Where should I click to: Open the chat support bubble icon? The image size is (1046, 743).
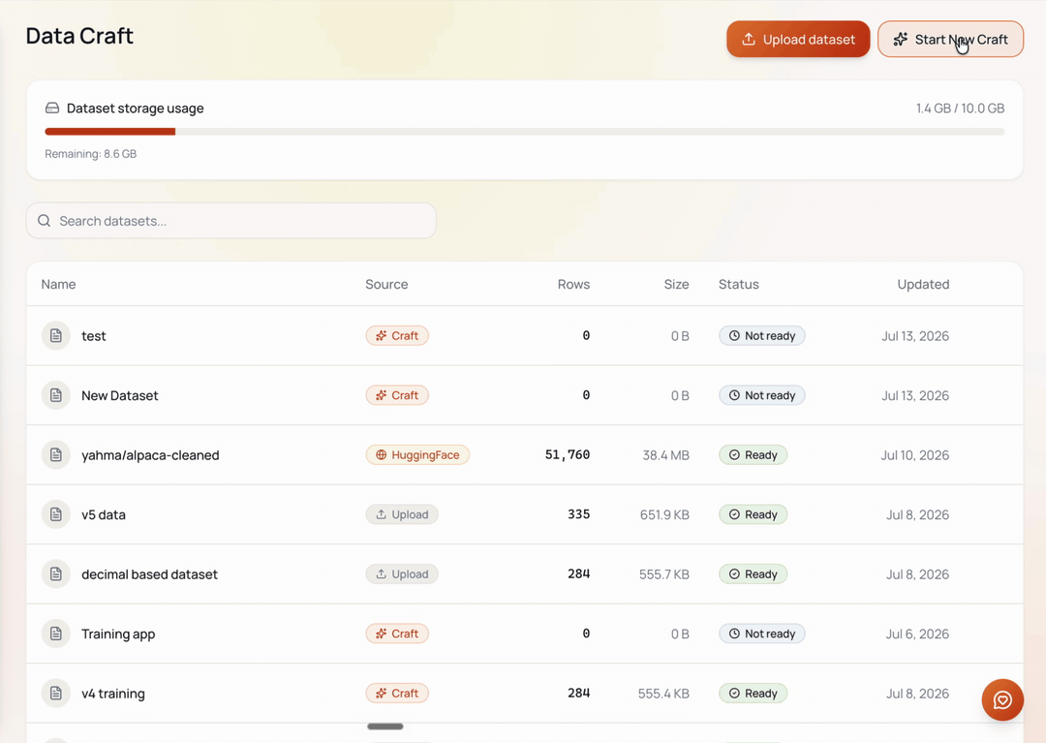coord(1002,699)
